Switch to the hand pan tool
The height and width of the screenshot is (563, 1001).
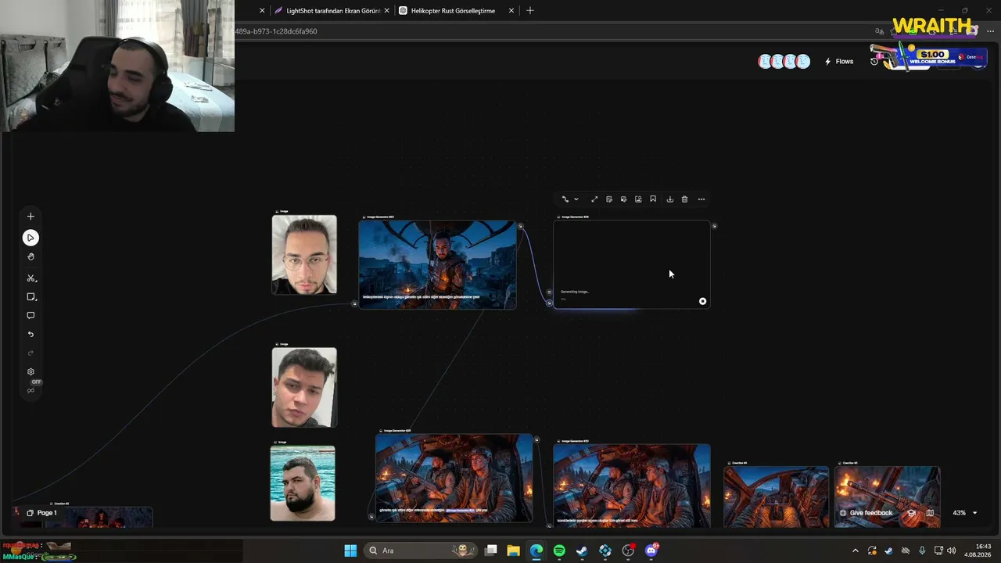(x=30, y=256)
